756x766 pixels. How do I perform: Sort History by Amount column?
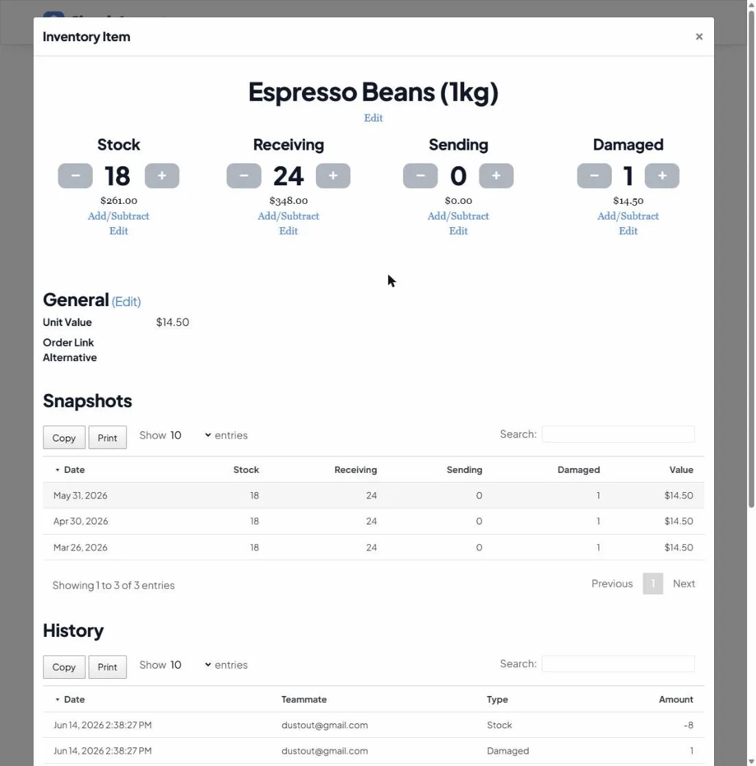point(676,699)
